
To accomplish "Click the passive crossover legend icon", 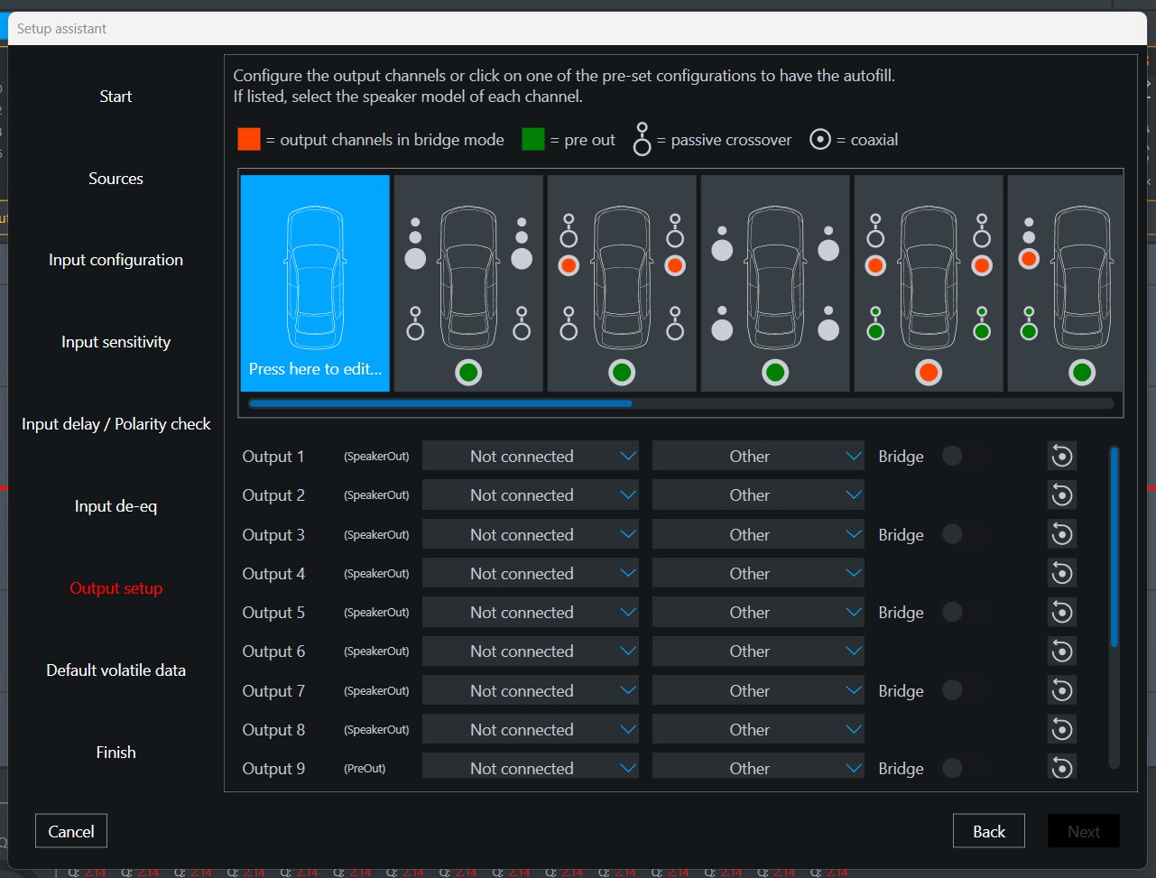I will click(642, 139).
